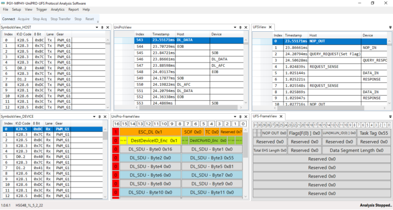Open the Help menu
This screenshot has width=393, height=210.
pos(86,10)
